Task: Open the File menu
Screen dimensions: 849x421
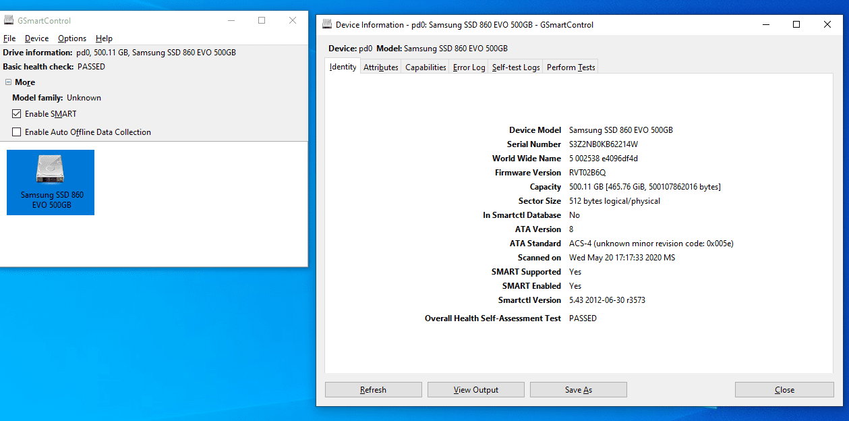Action: [x=9, y=38]
